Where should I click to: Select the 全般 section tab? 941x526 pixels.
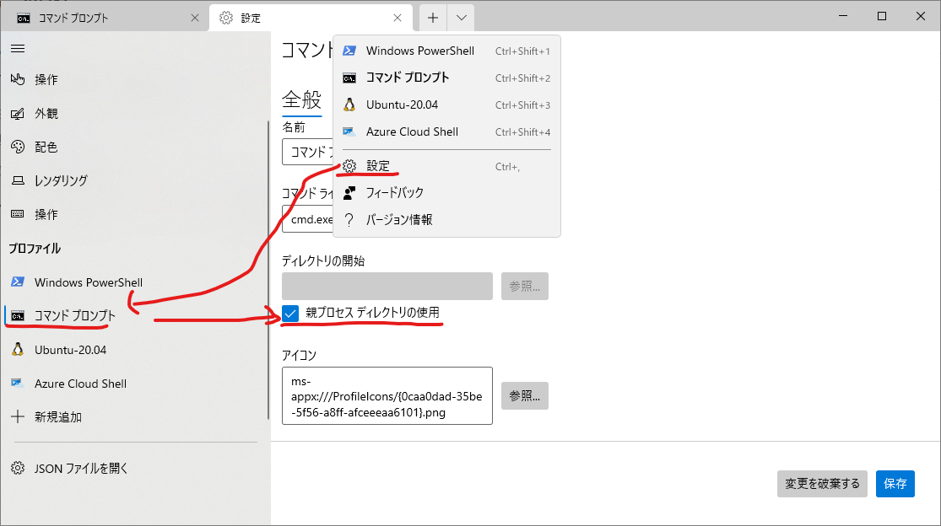302,100
